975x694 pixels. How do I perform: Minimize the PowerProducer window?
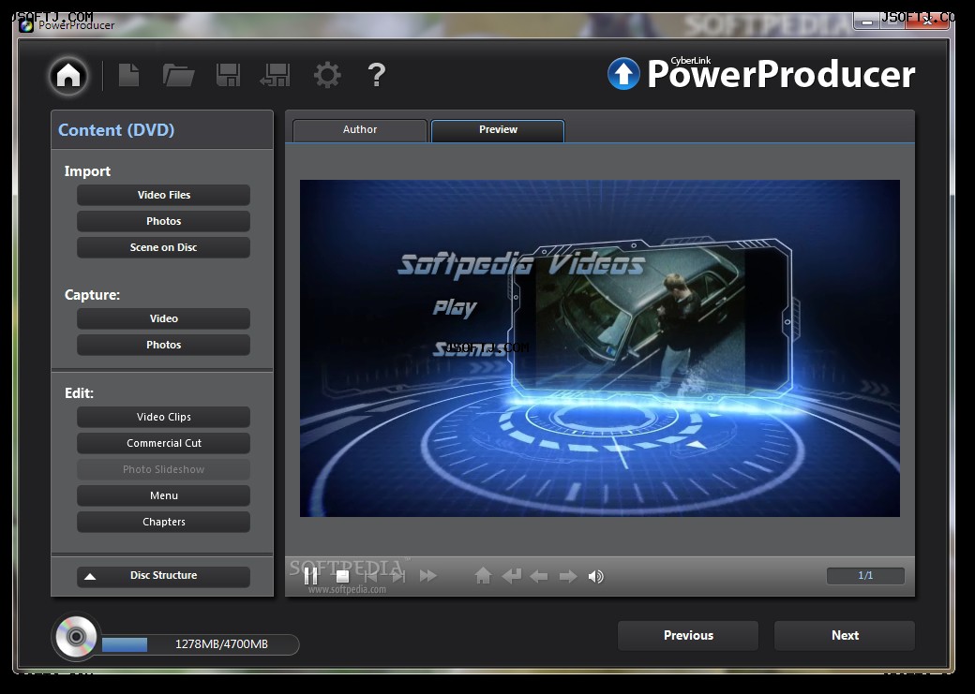coord(867,22)
